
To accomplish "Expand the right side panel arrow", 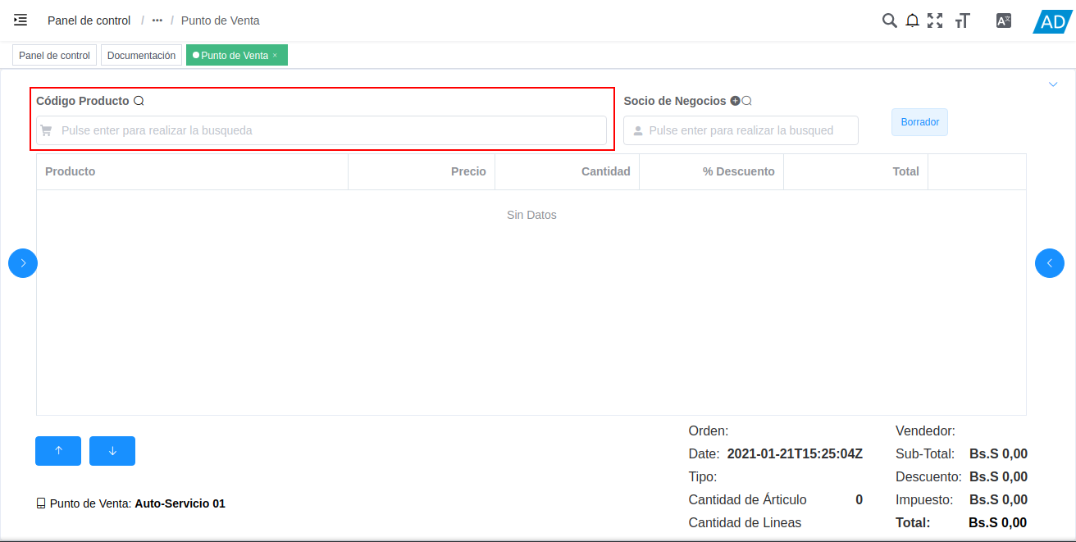I will coord(1050,263).
